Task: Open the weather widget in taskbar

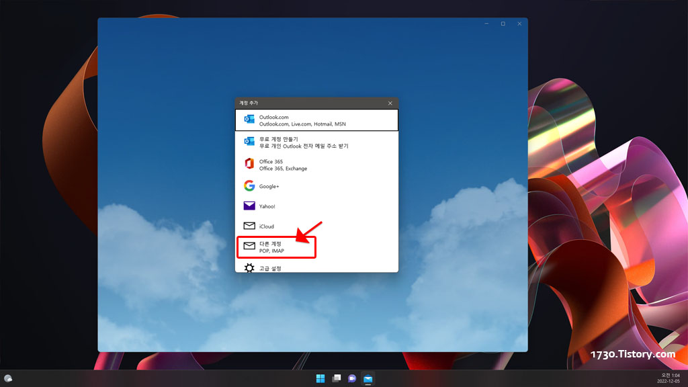Action: click(x=8, y=378)
